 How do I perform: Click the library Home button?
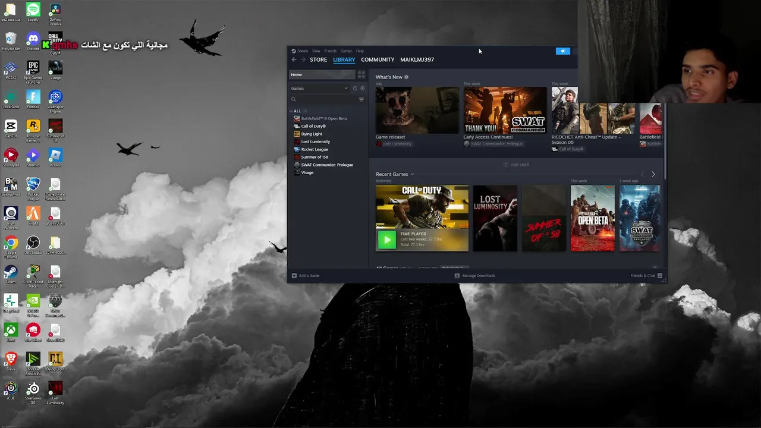tap(322, 75)
